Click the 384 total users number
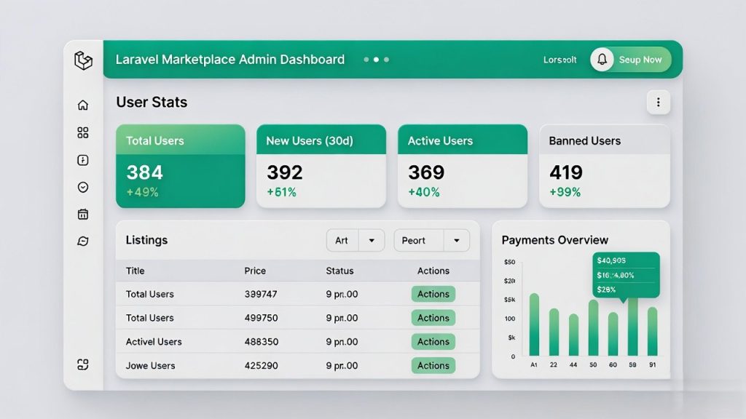The width and height of the screenshot is (746, 419). 145,172
